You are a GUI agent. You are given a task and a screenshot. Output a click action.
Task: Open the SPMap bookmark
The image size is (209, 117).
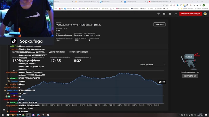105,9
